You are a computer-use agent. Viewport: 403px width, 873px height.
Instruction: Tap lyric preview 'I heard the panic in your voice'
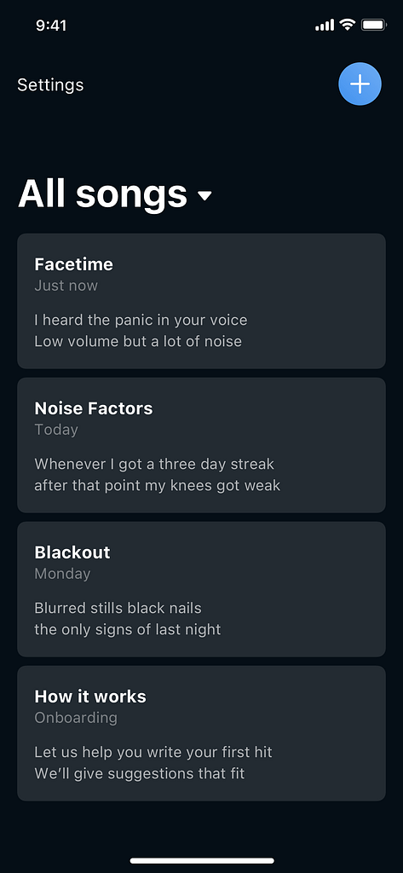[141, 321]
